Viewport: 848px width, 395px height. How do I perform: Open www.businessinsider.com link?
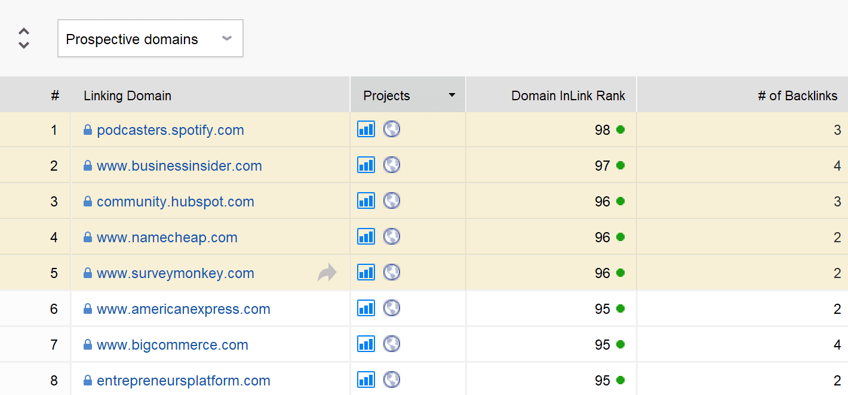coord(179,166)
